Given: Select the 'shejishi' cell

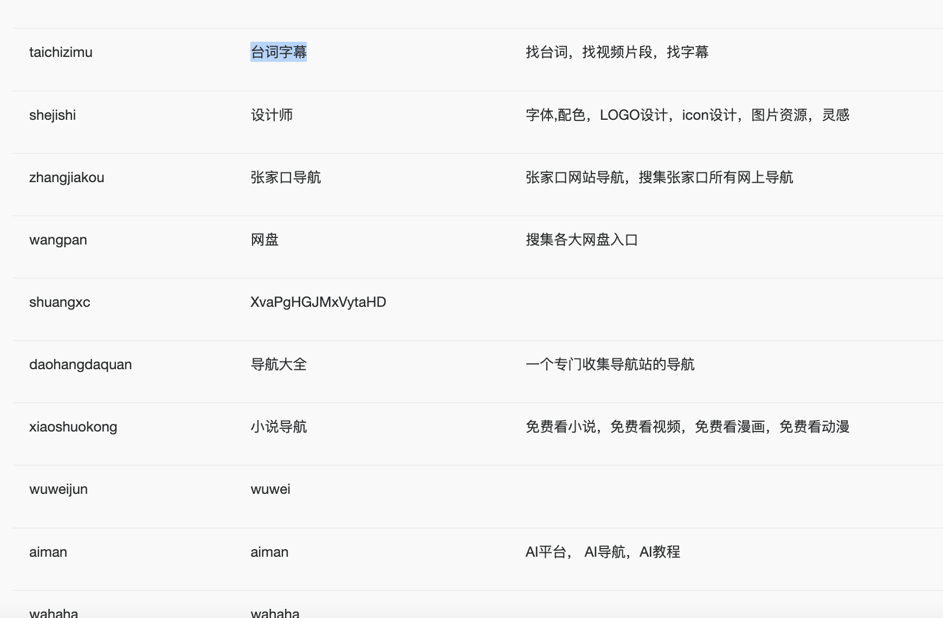Looking at the screenshot, I should coord(53,115).
